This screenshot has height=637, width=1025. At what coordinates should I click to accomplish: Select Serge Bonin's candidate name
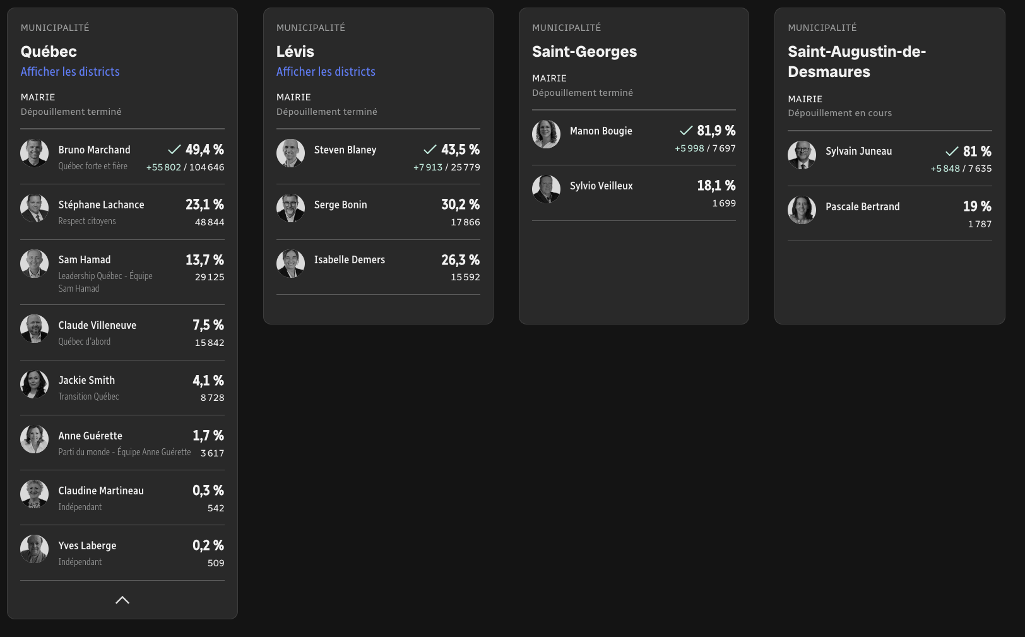coord(340,205)
